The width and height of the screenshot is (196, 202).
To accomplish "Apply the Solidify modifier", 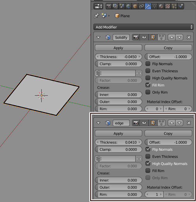I will (x=118, y=48).
